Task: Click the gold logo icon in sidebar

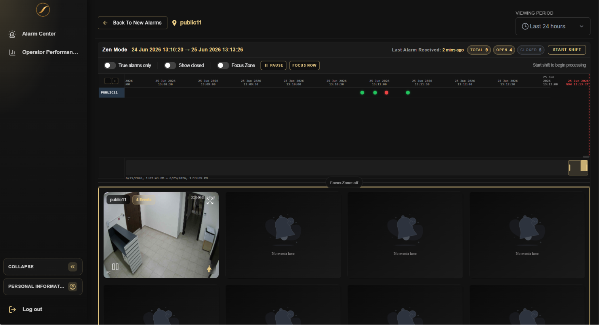Action: tap(43, 10)
